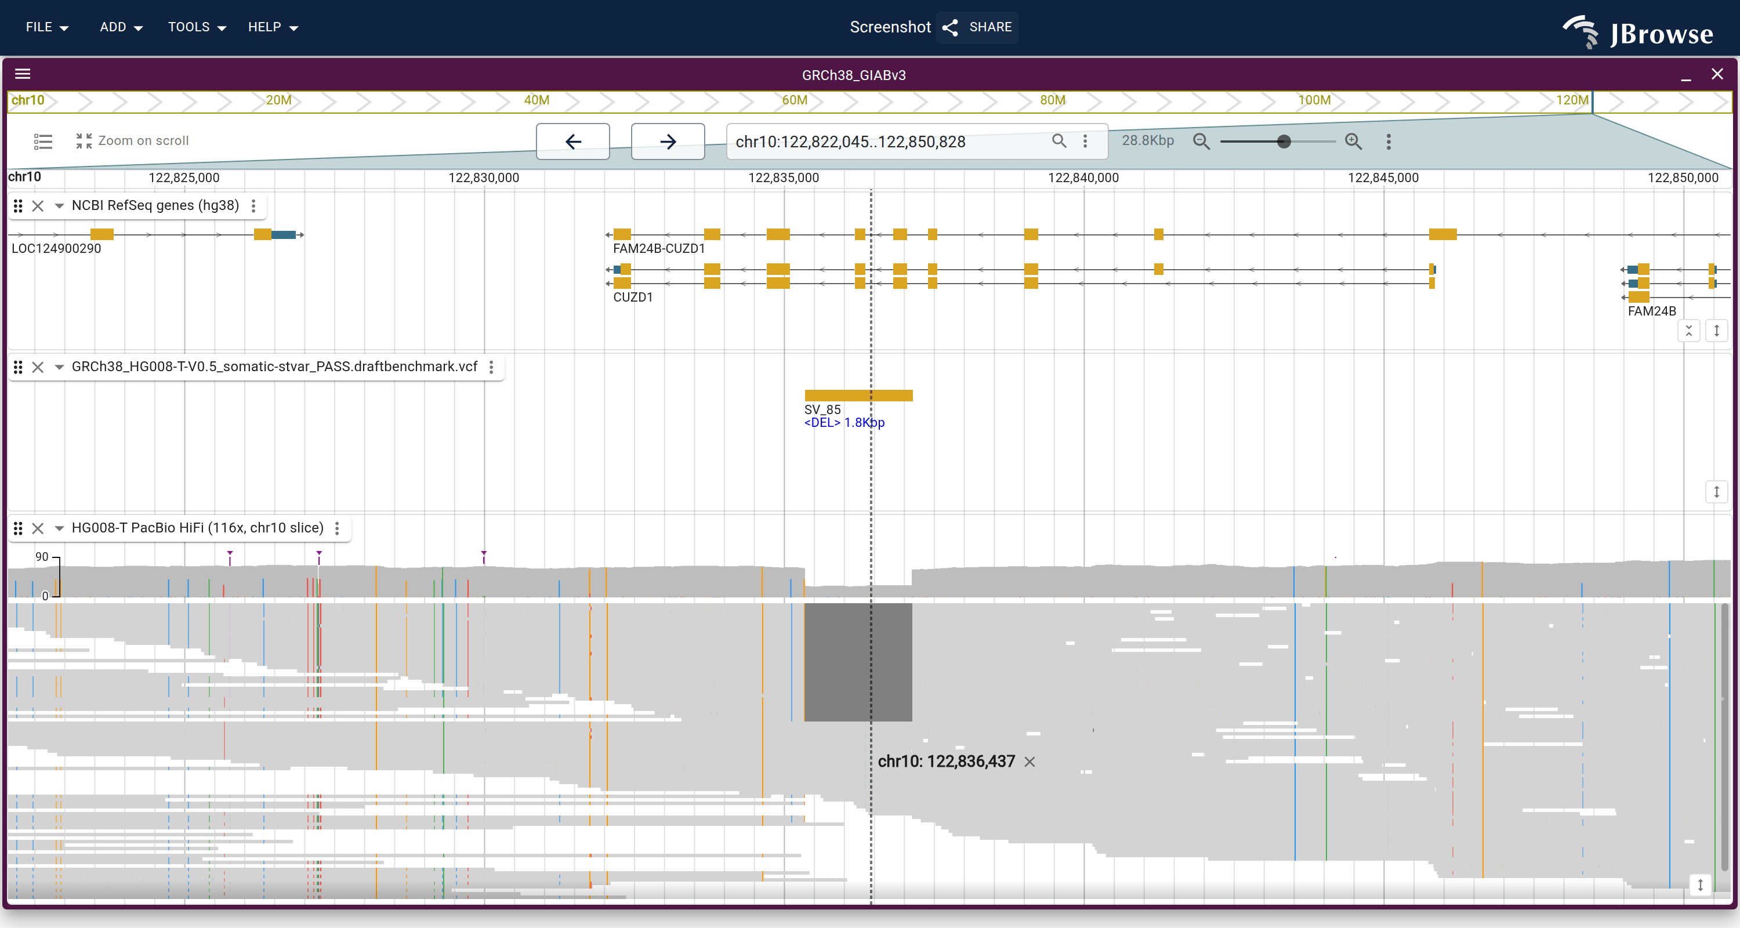Close the NCBI RefSeq genes track
The width and height of the screenshot is (1740, 928).
38,206
